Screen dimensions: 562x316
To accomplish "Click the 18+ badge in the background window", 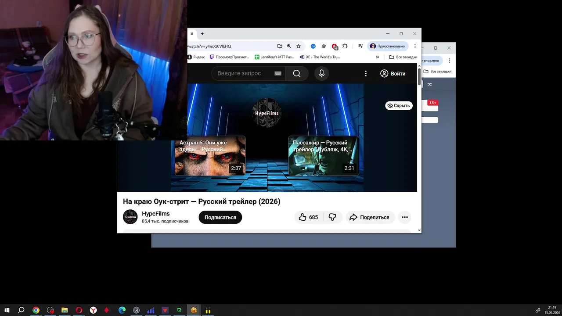I will [x=432, y=103].
